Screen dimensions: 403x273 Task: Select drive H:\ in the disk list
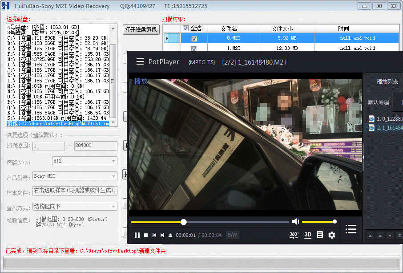[58, 59]
